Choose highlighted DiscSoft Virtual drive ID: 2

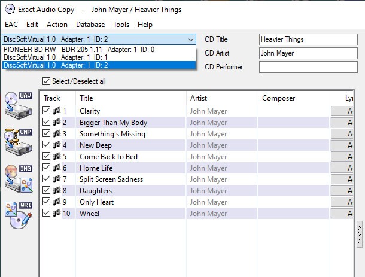(99, 65)
